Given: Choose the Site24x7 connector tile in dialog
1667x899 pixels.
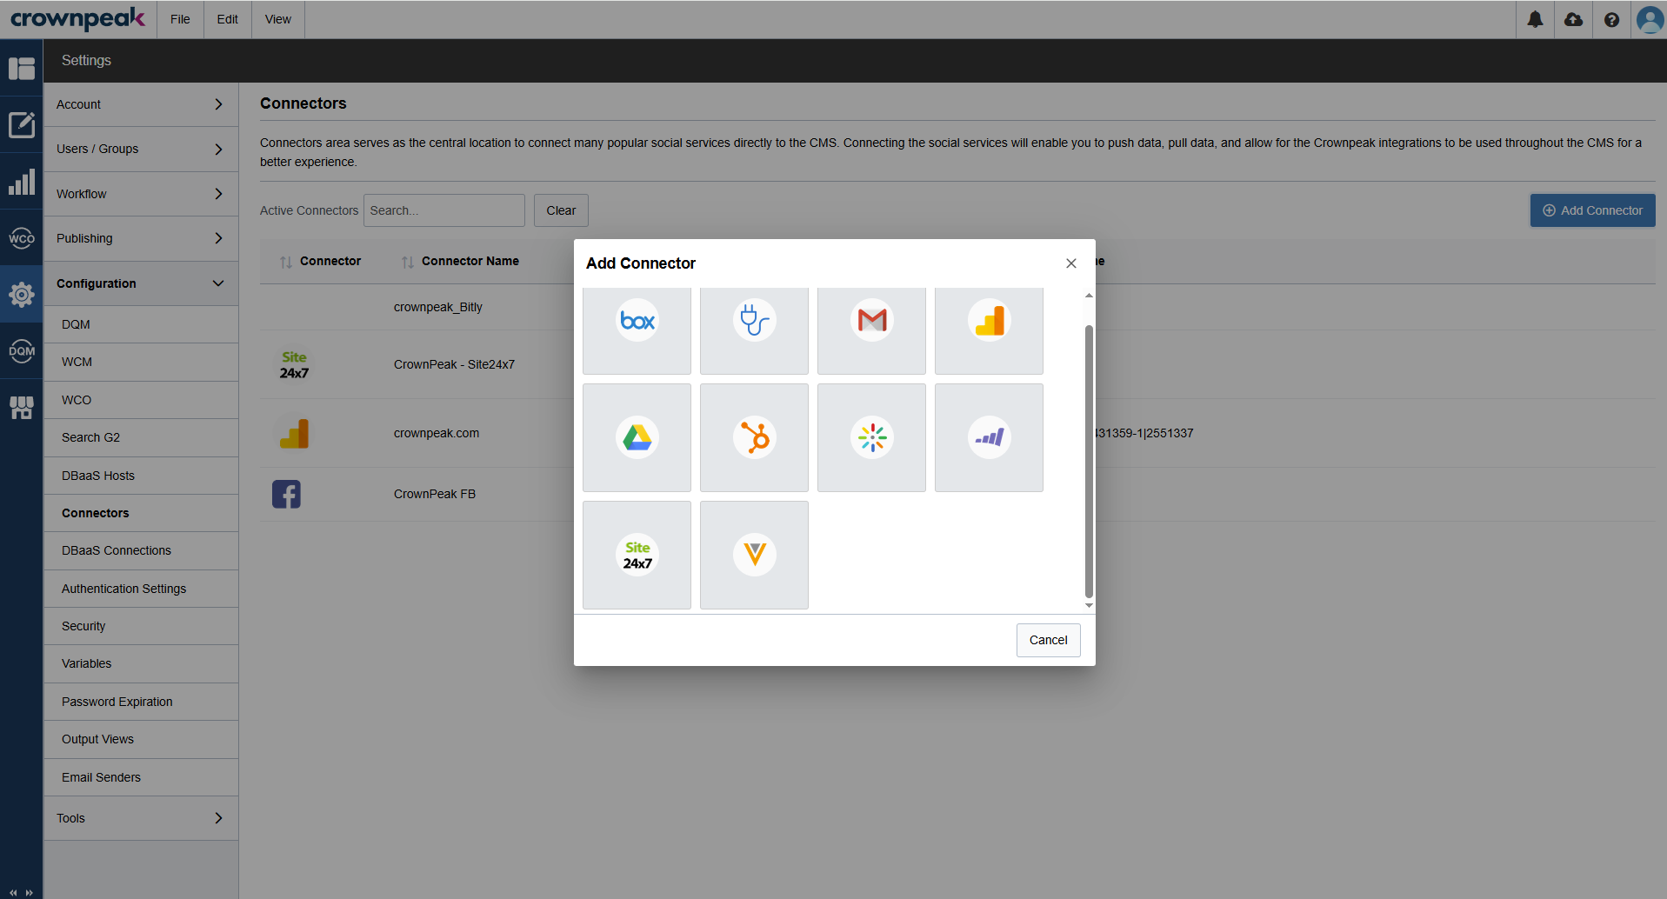Looking at the screenshot, I should click(x=637, y=555).
